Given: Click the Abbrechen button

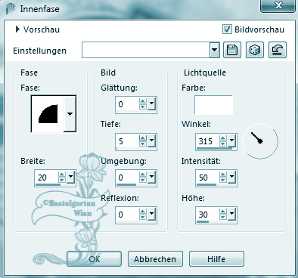Looking at the screenshot, I should tap(155, 258).
